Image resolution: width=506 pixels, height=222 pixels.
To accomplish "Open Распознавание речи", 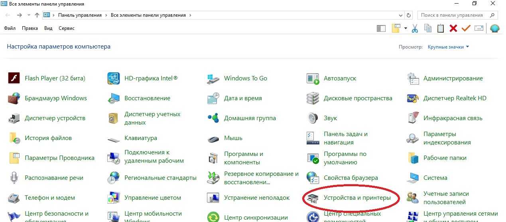I will click(48, 178).
